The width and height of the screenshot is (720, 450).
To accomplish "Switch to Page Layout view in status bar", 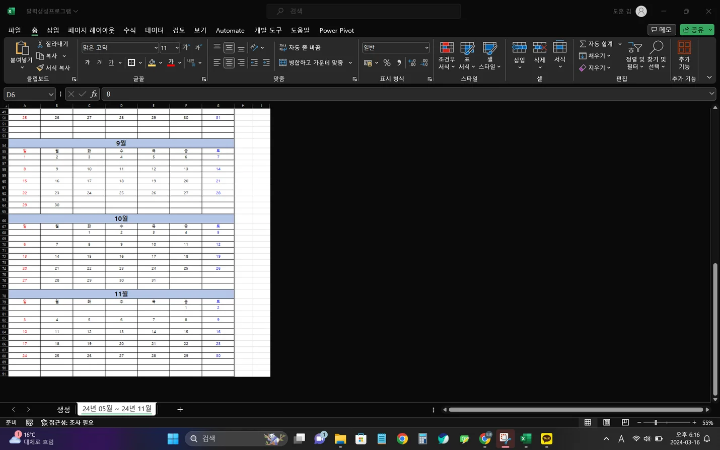I will pyautogui.click(x=607, y=423).
